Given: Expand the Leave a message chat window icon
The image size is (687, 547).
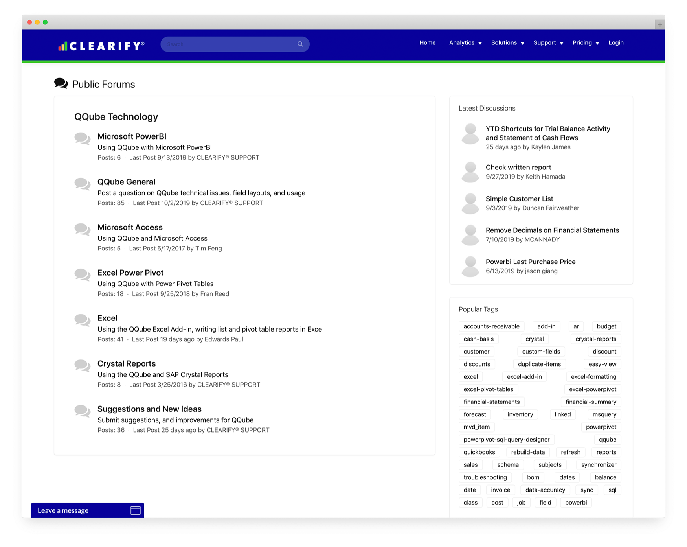Looking at the screenshot, I should tap(135, 510).
